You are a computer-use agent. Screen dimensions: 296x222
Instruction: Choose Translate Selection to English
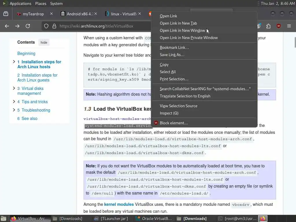pos(205,96)
